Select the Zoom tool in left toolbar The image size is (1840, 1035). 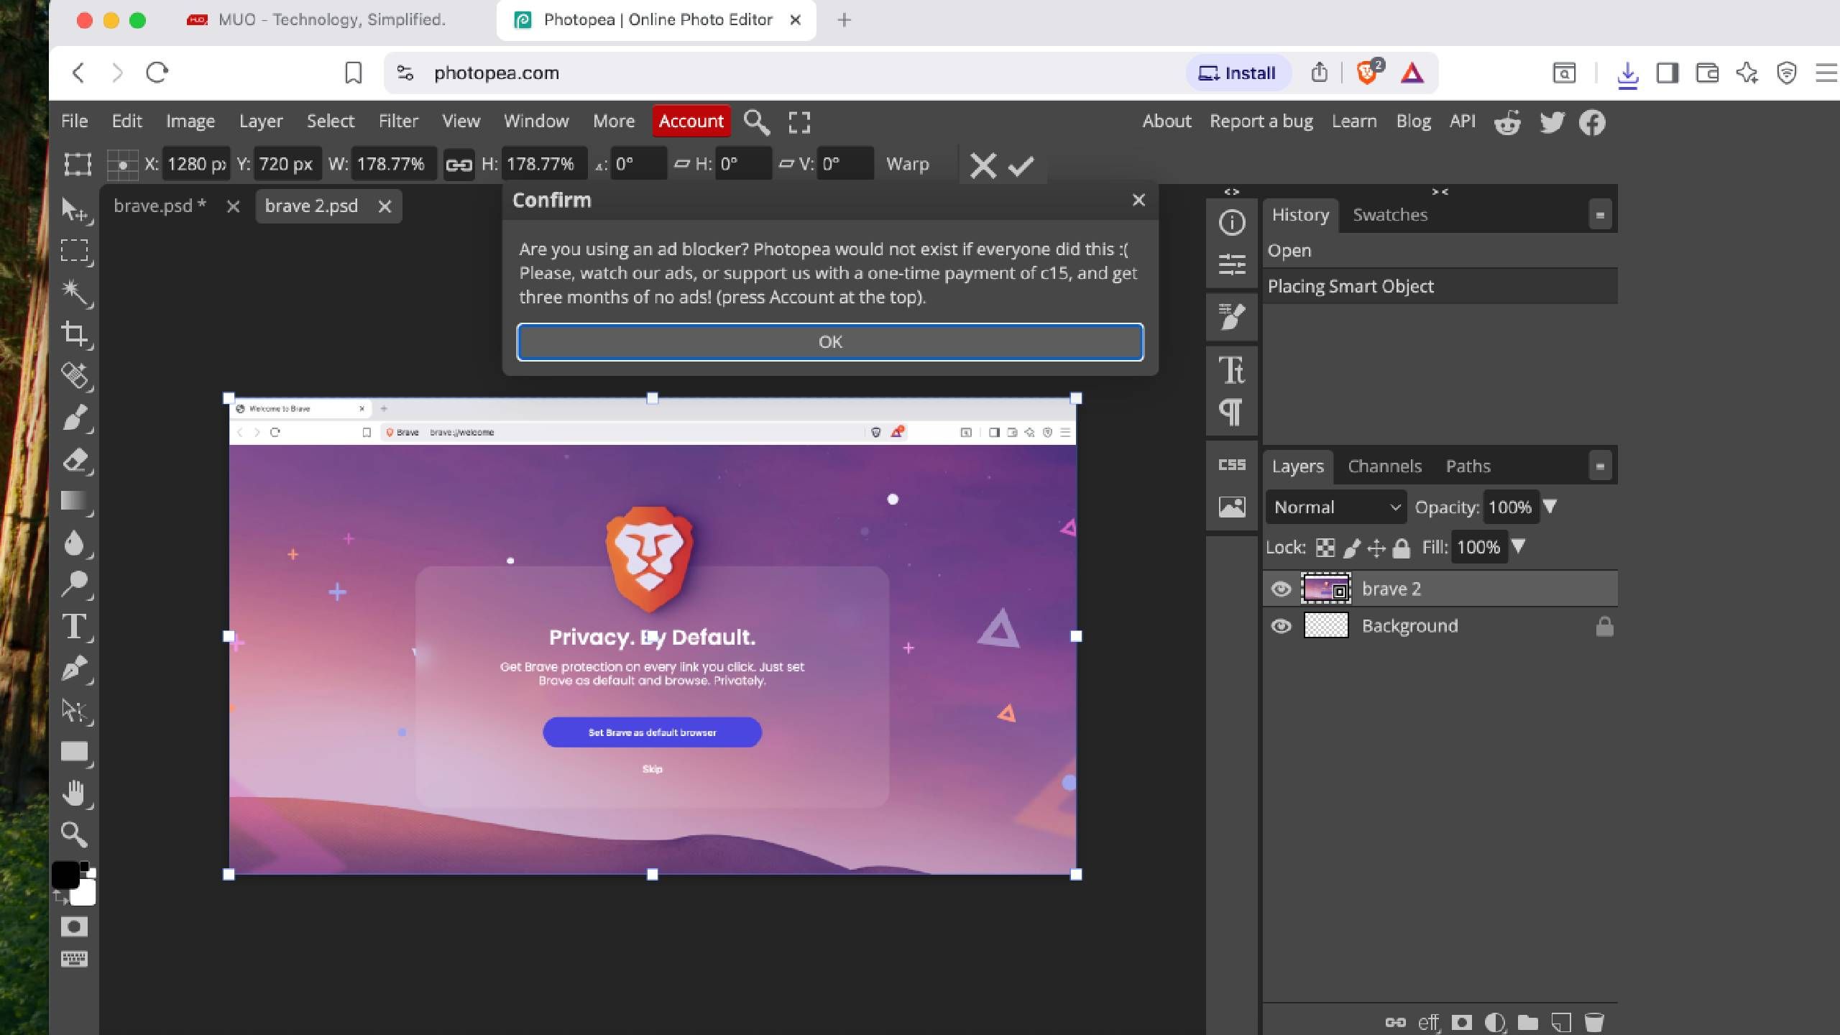click(x=74, y=834)
